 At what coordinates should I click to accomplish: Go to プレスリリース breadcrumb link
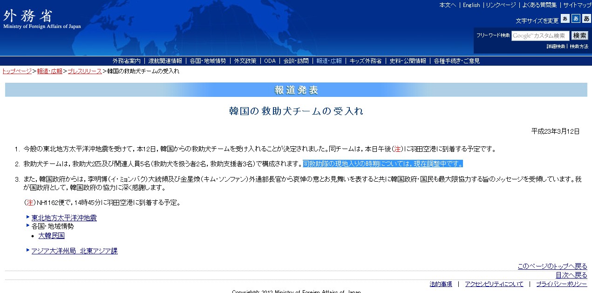(84, 71)
